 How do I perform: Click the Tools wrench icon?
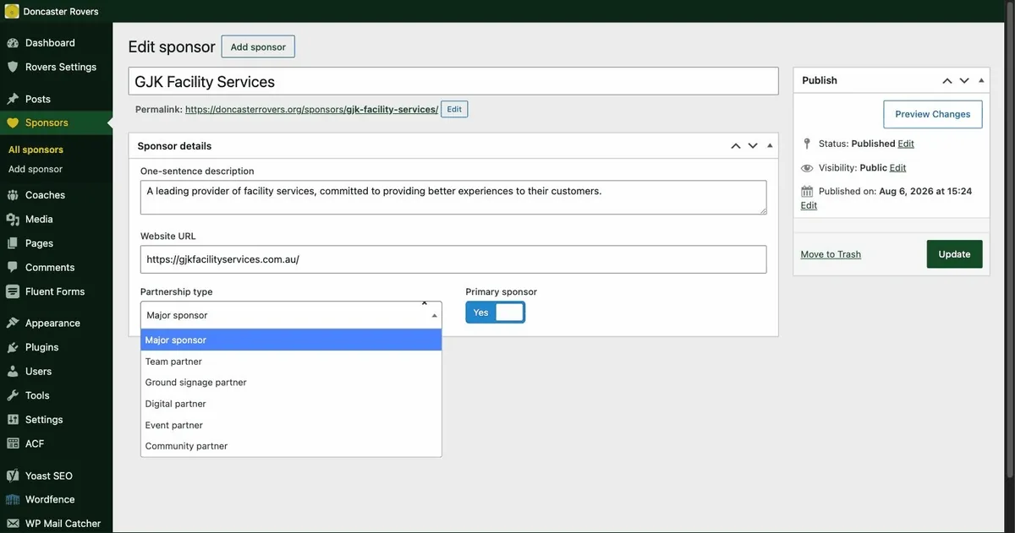(x=13, y=395)
